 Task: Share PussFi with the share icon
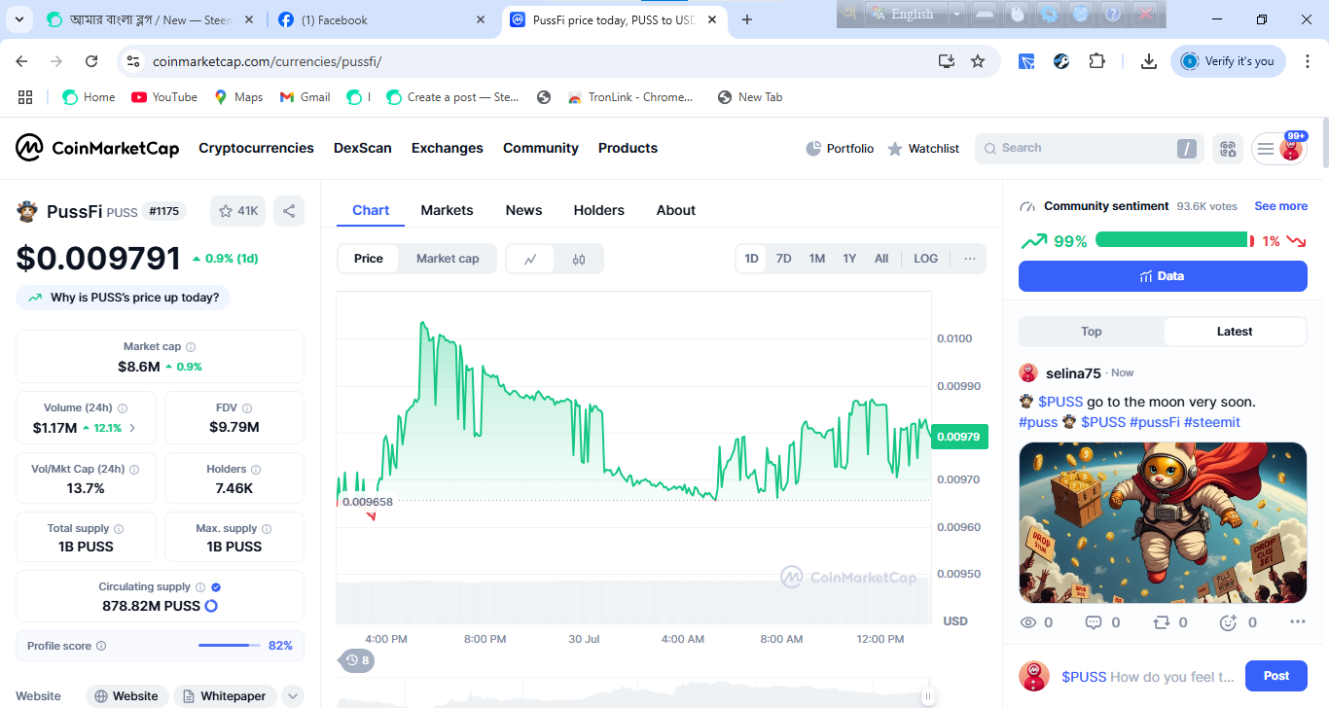tap(288, 211)
